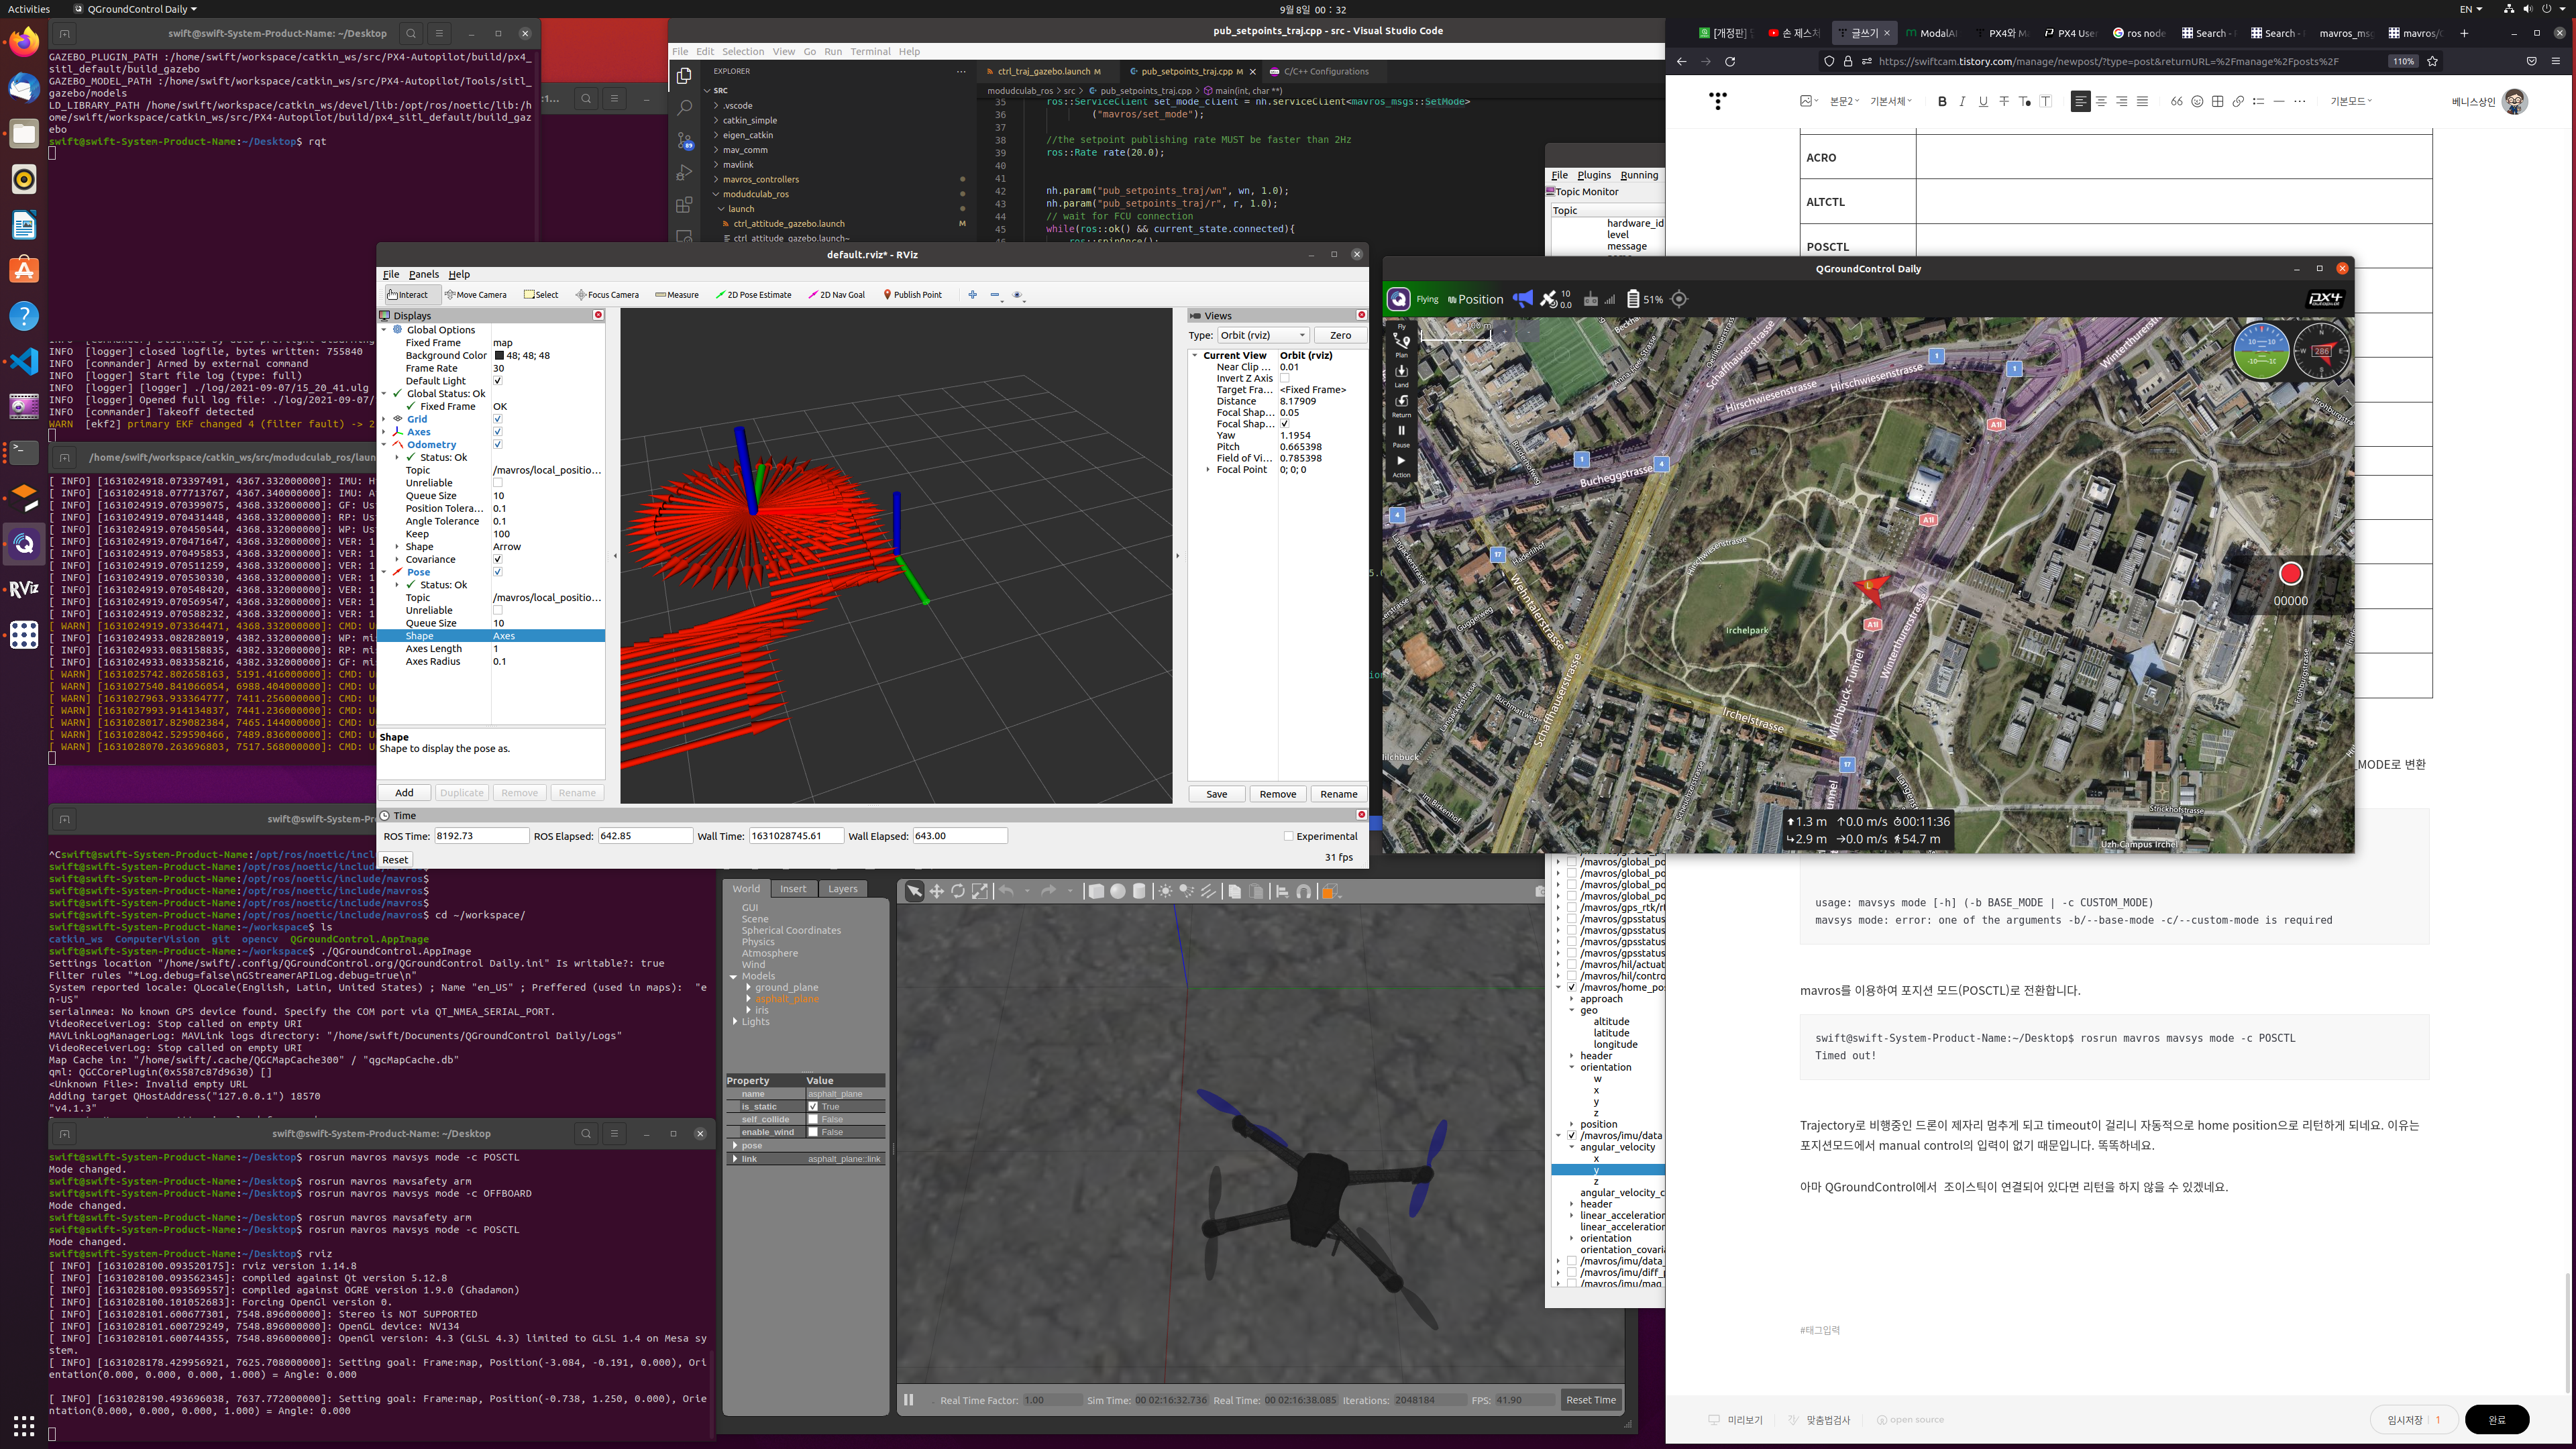Choose the Publish Point tool
This screenshot has height=1449, width=2576.
pos(912,295)
